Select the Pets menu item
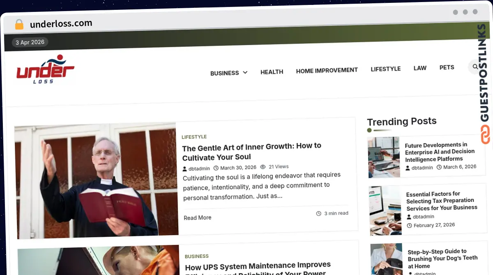The image size is (493, 275). pyautogui.click(x=447, y=67)
